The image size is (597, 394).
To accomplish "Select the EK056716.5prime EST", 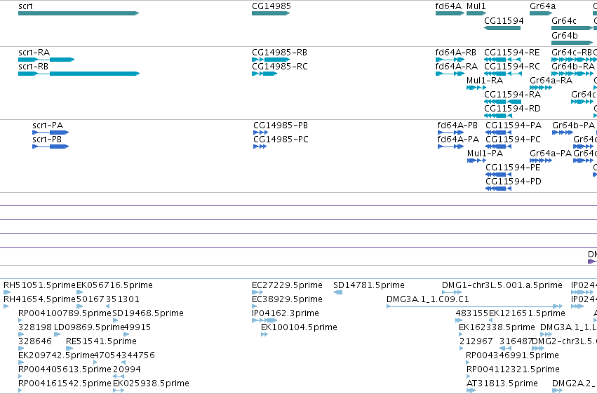I will click(79, 292).
